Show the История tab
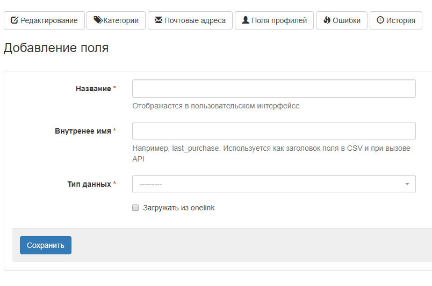The image size is (432, 286). click(396, 20)
